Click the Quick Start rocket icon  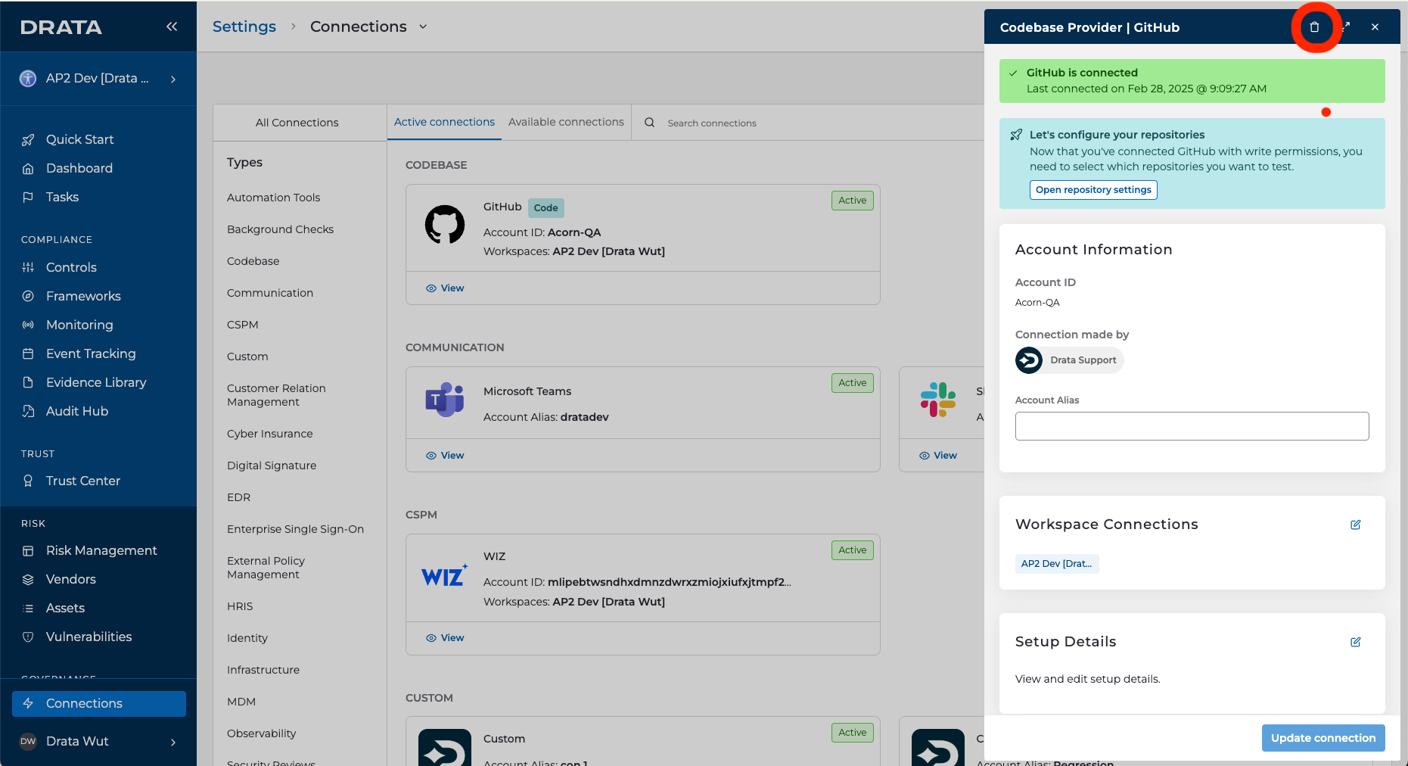[28, 140]
